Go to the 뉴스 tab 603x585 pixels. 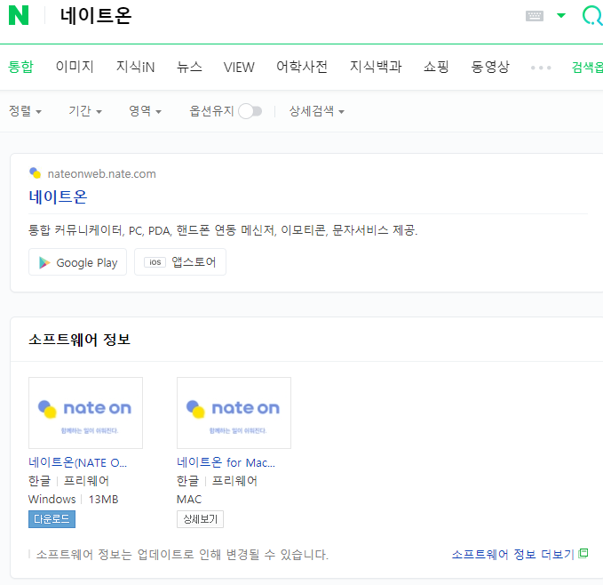(189, 67)
